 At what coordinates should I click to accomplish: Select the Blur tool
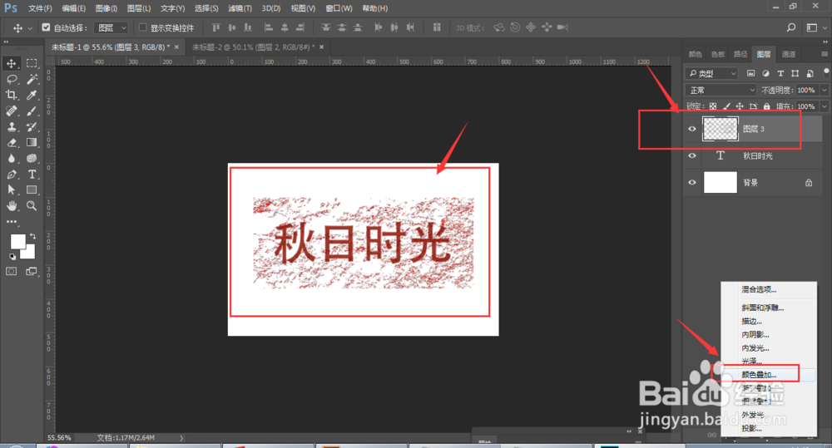(x=11, y=159)
